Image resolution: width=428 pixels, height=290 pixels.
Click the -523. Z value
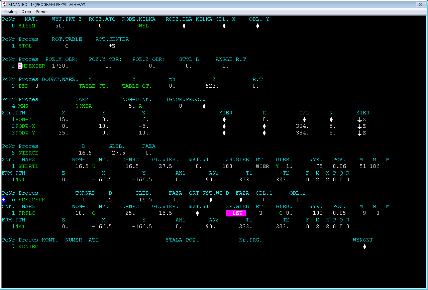pos(211,86)
